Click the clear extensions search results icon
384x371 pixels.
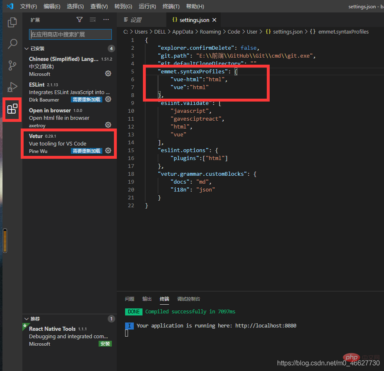pos(92,19)
